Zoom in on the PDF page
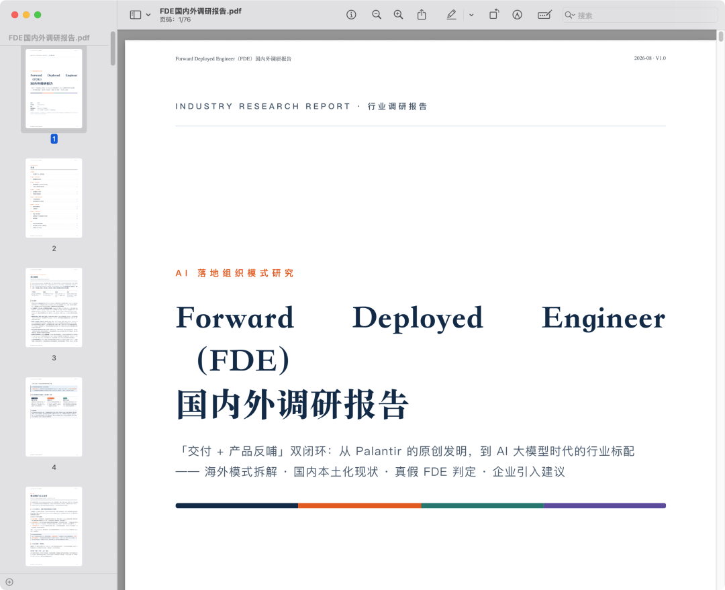The height and width of the screenshot is (590, 725). (398, 15)
